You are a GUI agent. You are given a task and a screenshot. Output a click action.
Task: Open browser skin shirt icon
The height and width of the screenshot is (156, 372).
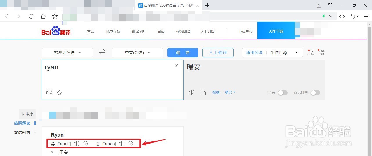(x=330, y=5)
